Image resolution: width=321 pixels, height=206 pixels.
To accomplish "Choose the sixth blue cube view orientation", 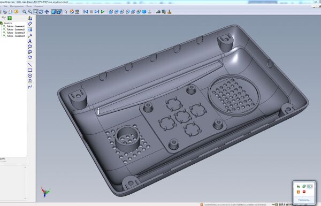I will coord(139,12).
